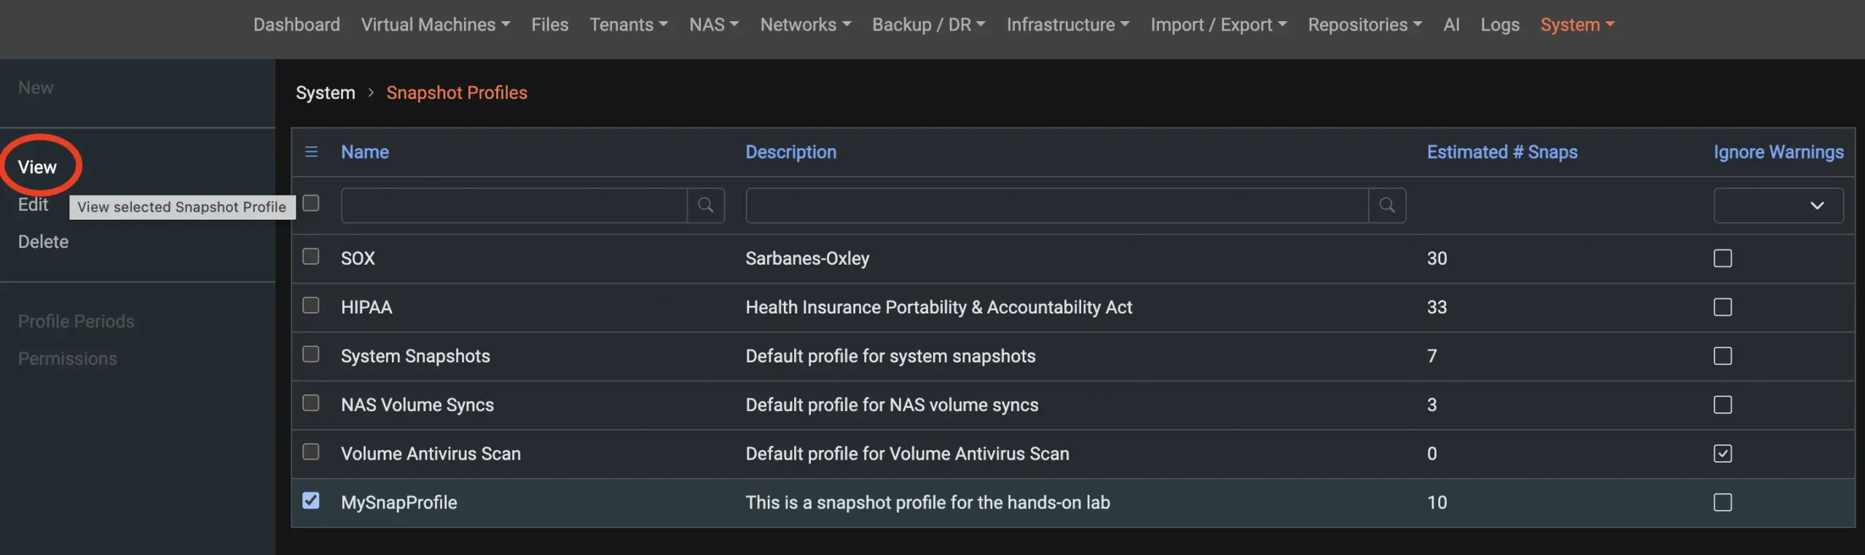
Task: Click View in the left sidebar
Action: click(x=37, y=167)
